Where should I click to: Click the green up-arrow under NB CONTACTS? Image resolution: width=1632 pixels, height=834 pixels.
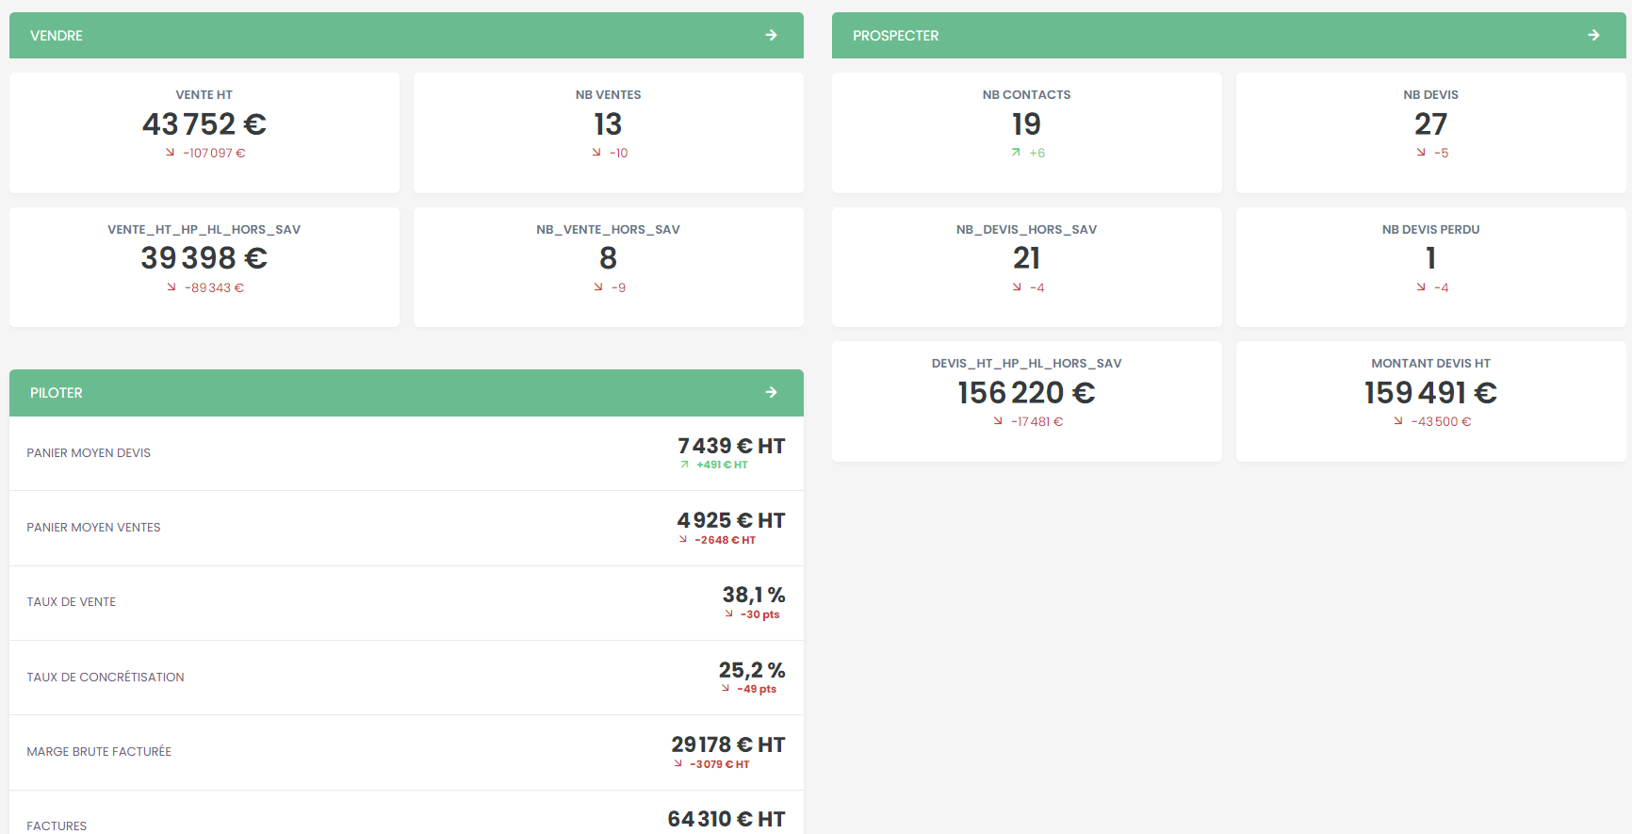point(1016,153)
